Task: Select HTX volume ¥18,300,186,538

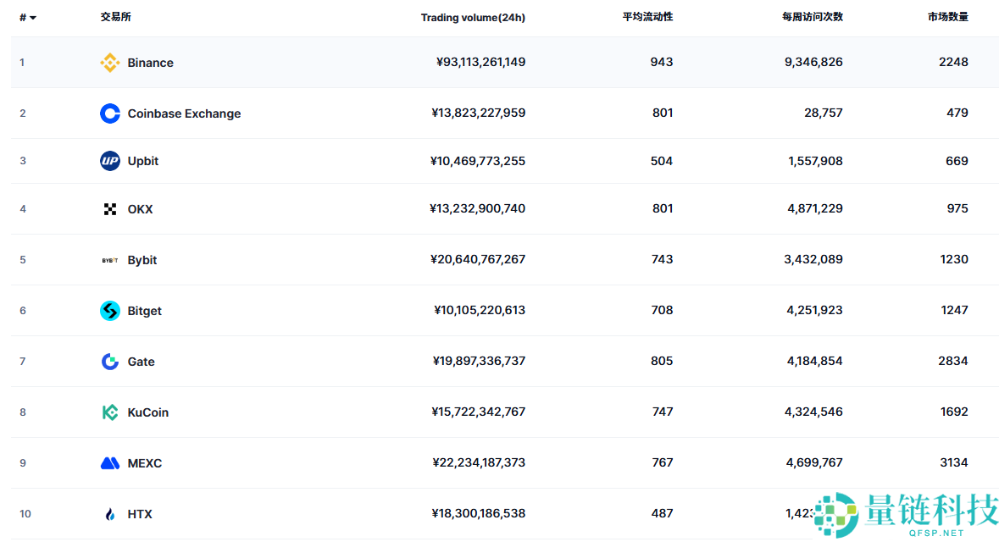Action: tap(479, 513)
